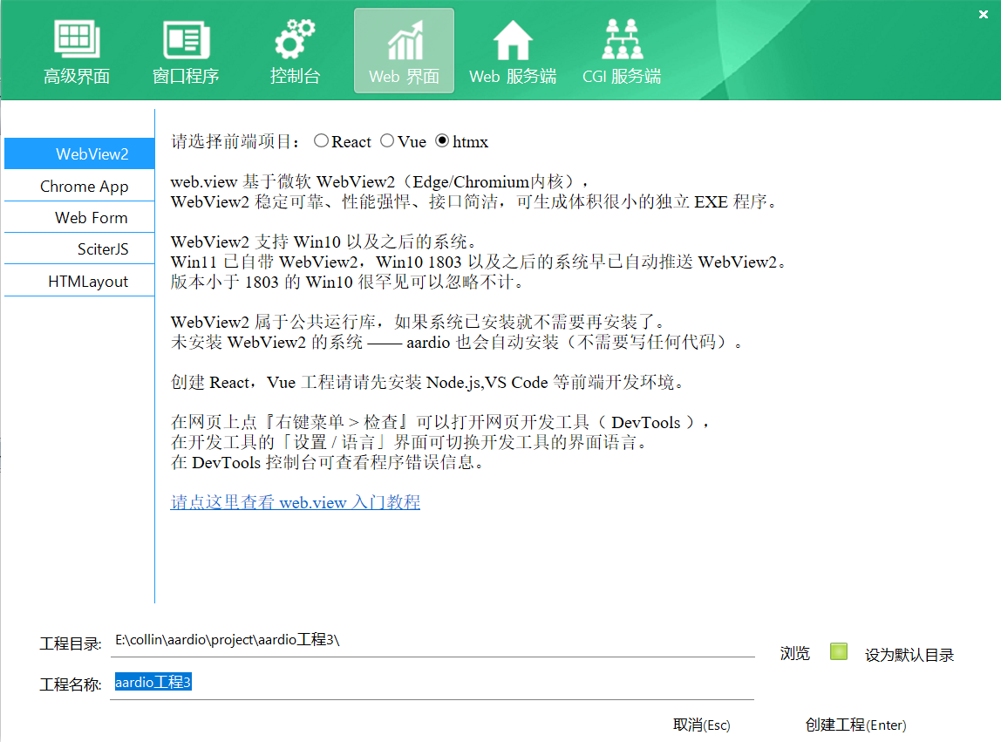The height and width of the screenshot is (742, 1001).
Task: Click the 工程目录 path input field
Action: tap(432, 641)
